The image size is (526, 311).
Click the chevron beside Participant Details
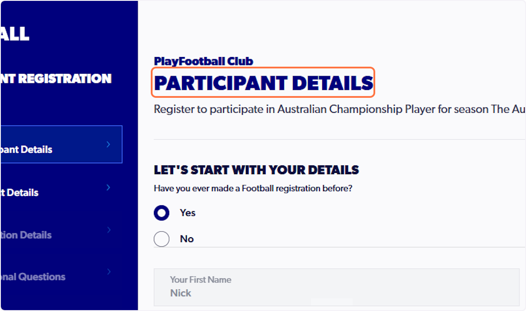click(x=108, y=144)
